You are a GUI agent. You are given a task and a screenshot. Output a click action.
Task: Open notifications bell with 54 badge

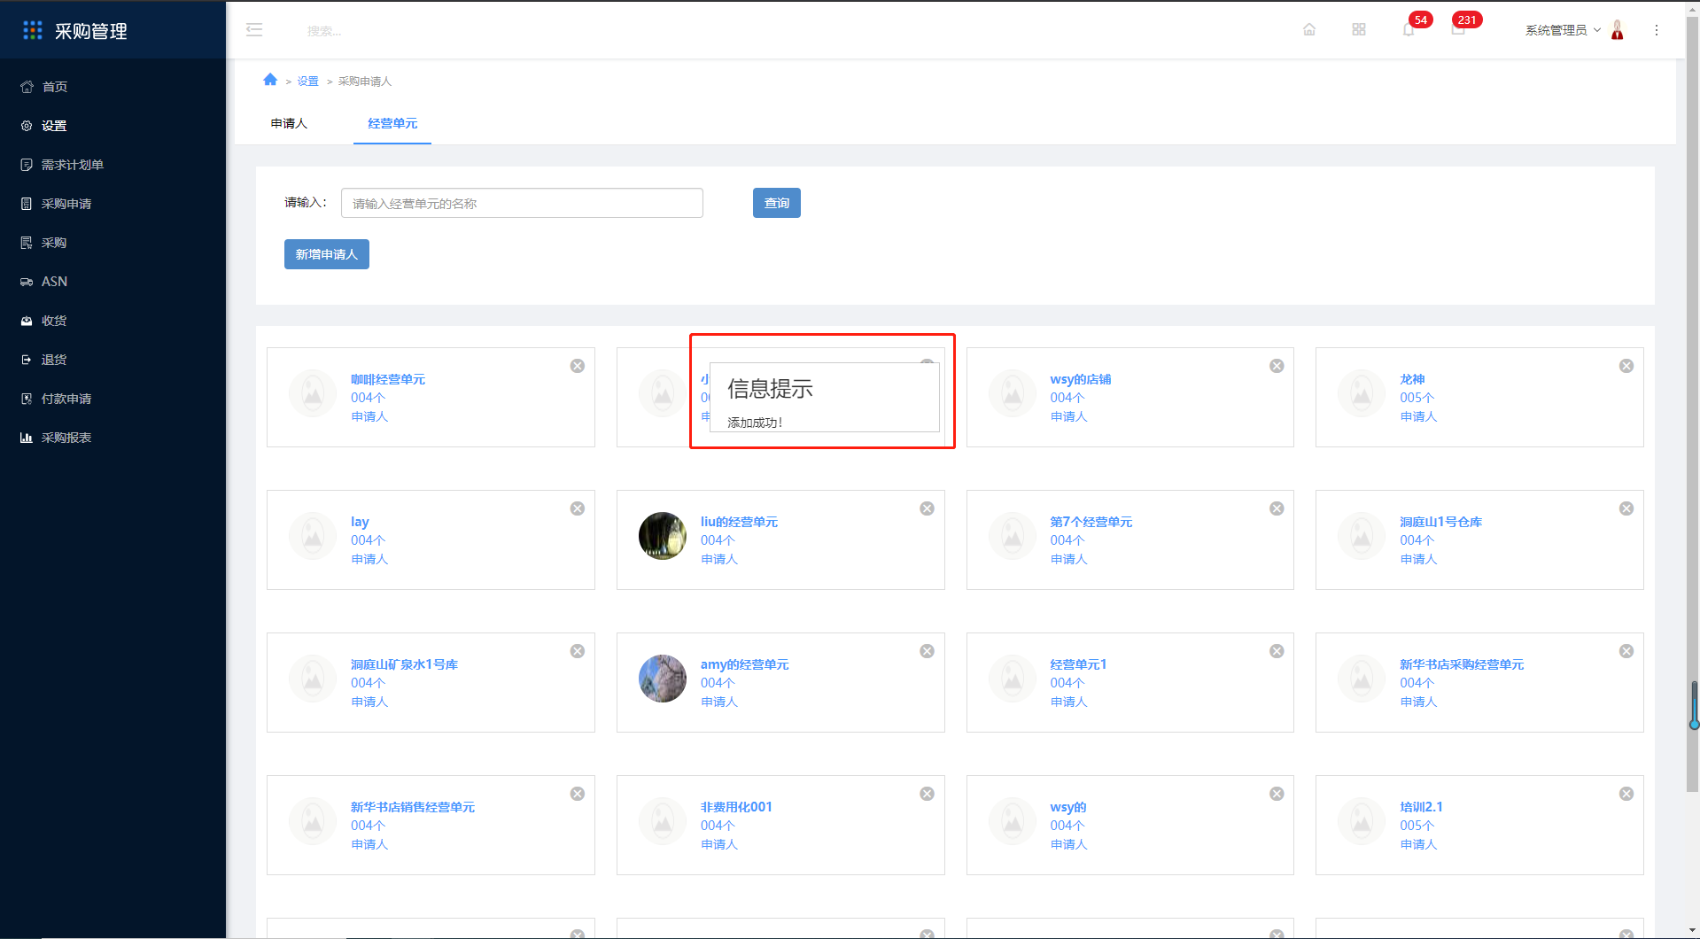(1409, 30)
